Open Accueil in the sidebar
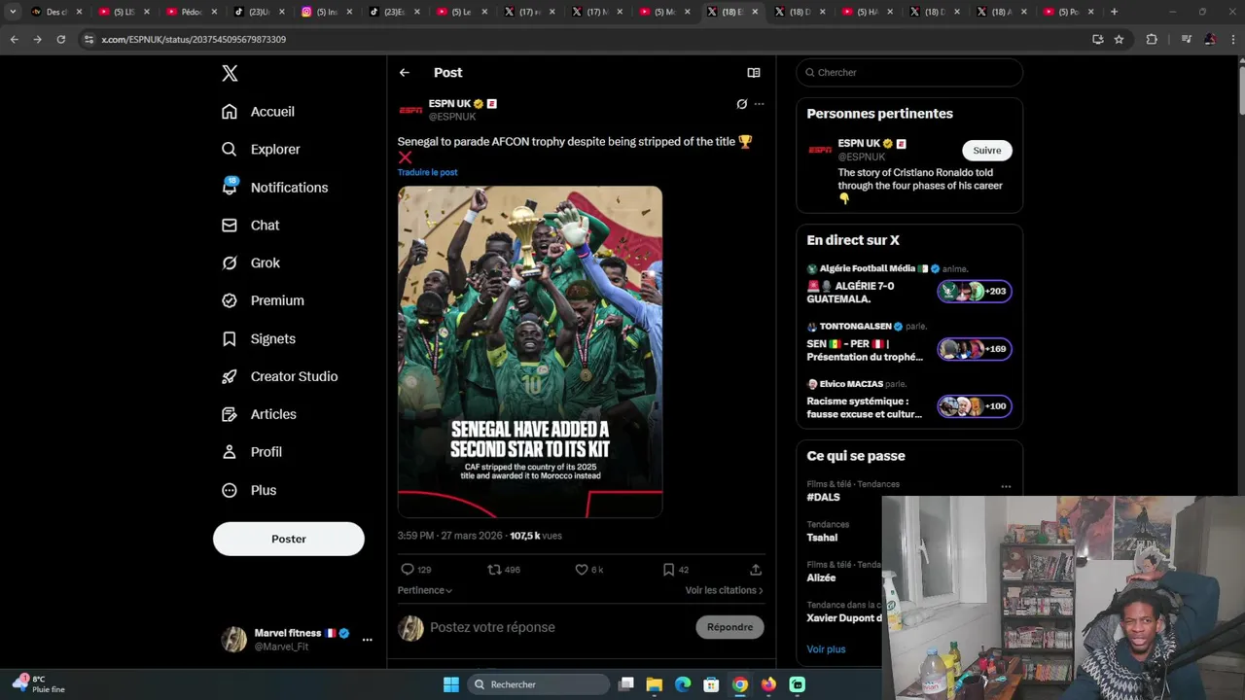This screenshot has height=700, width=1245. pos(258,112)
